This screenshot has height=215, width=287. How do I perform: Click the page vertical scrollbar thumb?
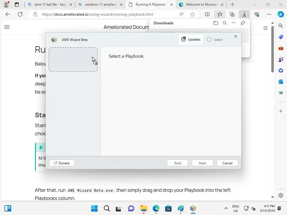[x=272, y=49]
